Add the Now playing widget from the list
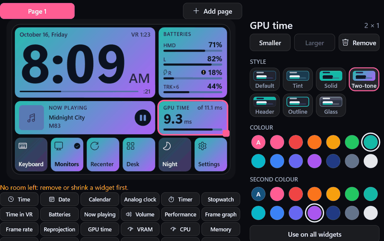The width and height of the screenshot is (384, 241). point(100,214)
